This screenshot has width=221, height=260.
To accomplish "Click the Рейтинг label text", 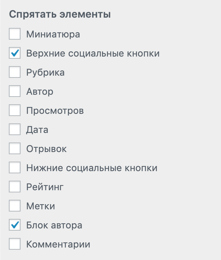I will 45,187.
